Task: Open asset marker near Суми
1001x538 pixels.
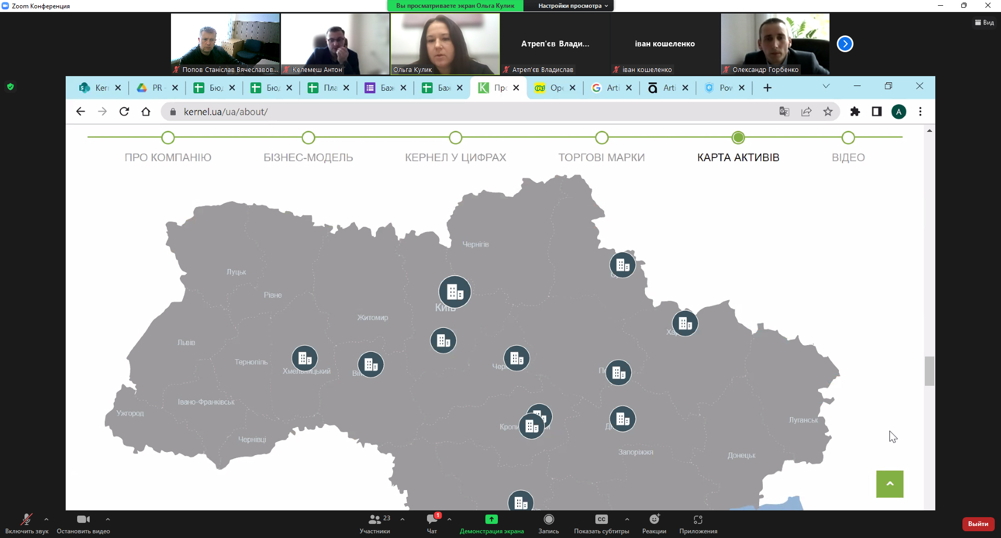Action: click(x=622, y=265)
